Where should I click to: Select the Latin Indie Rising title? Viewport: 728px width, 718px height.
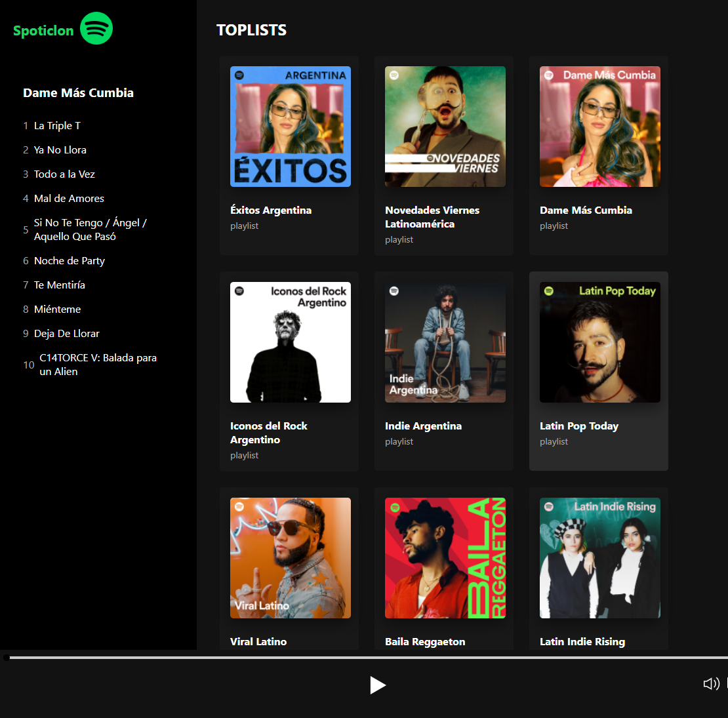pyautogui.click(x=582, y=642)
